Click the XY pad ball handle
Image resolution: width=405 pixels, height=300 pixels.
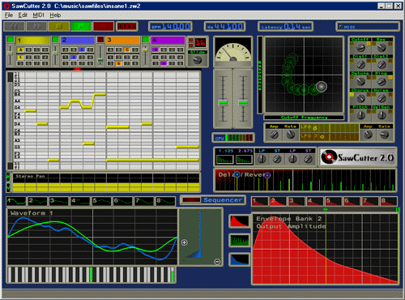tap(322, 87)
